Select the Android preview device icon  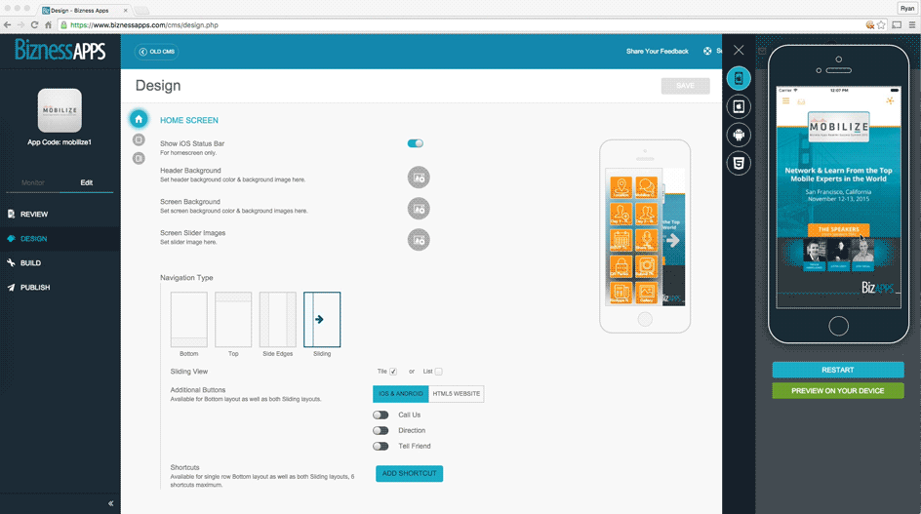pyautogui.click(x=739, y=135)
